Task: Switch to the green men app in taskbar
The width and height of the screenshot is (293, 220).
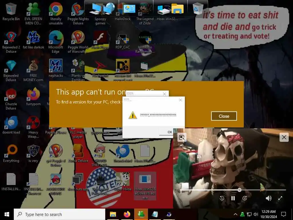Action: pos(141,214)
